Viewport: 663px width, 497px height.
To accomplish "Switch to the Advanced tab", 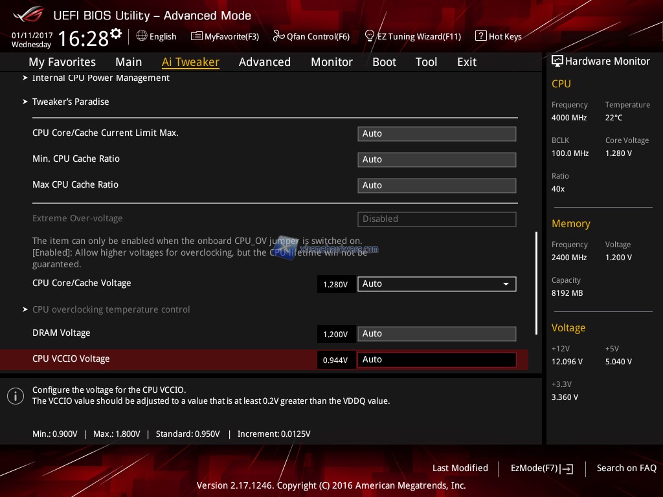I will coord(264,62).
